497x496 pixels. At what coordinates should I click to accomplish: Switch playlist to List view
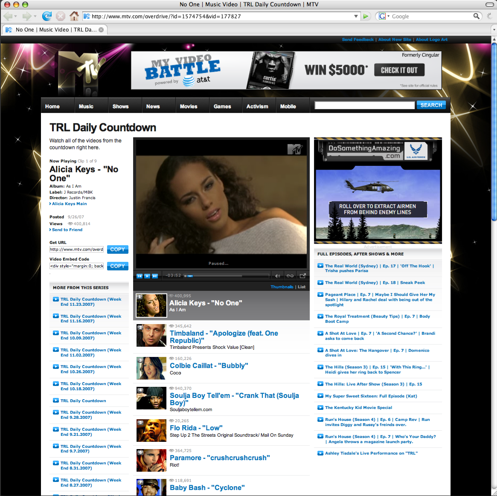point(302,287)
